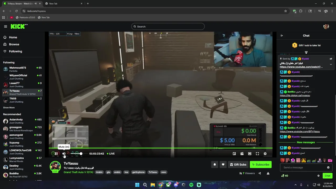This screenshot has width=336, height=189.
Task: Click TvYassu streamer avatar
Action: 55,166
